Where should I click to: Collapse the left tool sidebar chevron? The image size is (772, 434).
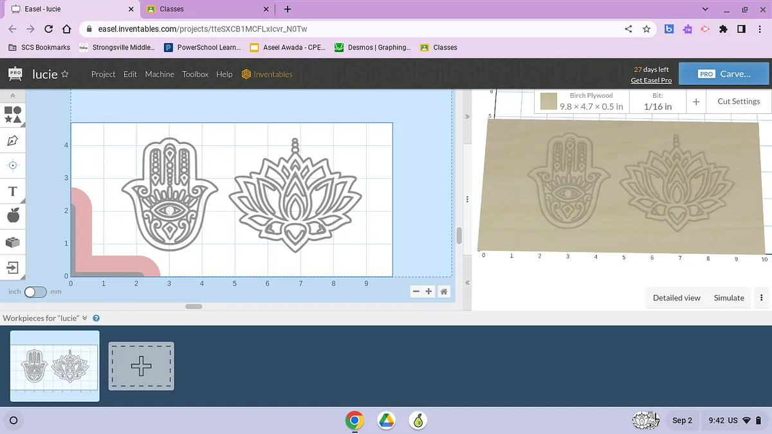[13, 96]
